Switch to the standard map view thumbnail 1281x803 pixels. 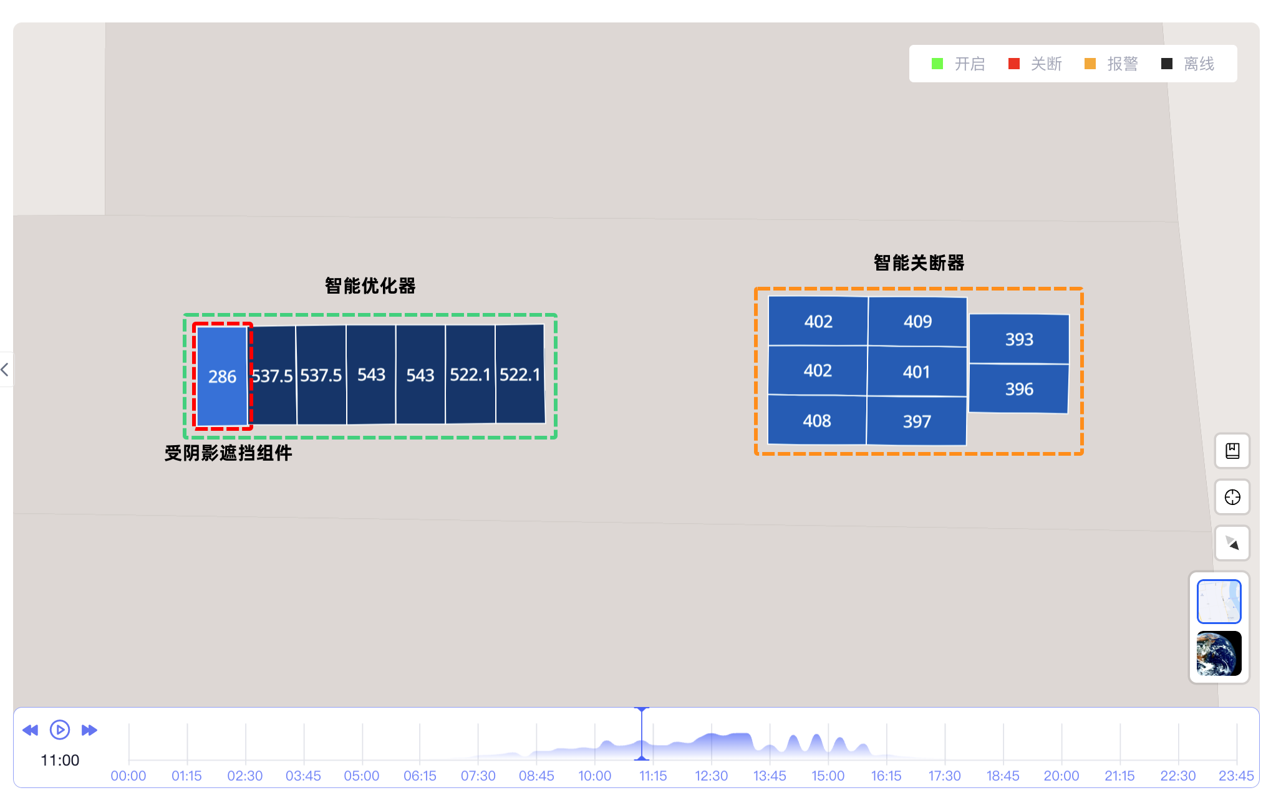[x=1219, y=601]
